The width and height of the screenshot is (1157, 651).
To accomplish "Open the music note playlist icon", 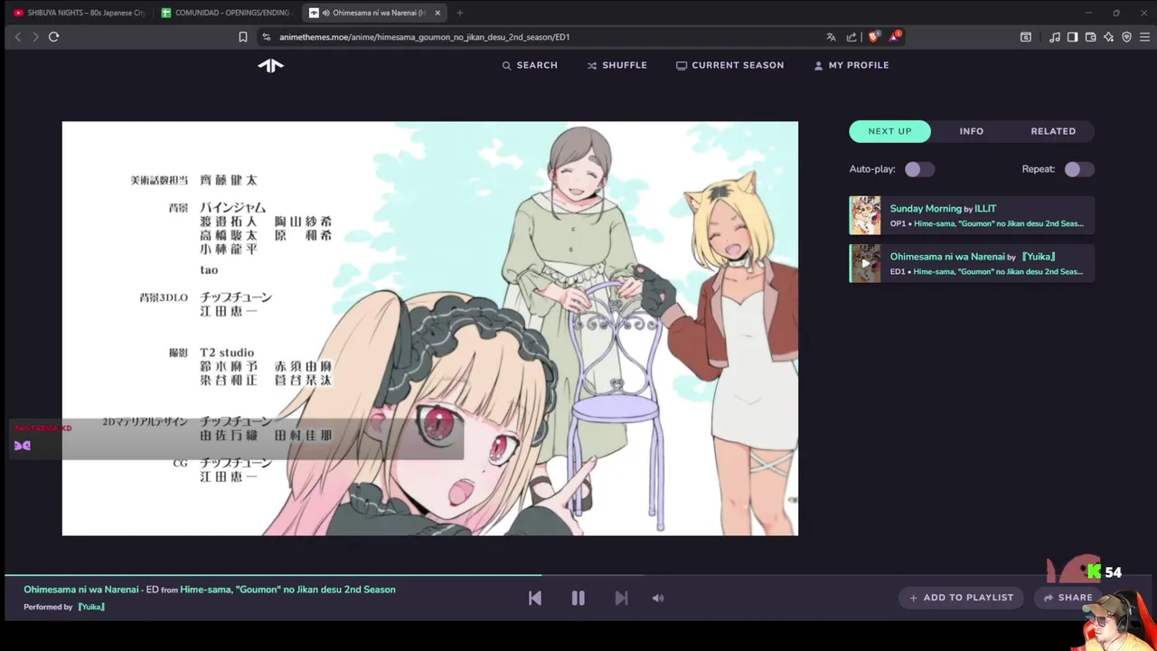I will click(x=1055, y=37).
